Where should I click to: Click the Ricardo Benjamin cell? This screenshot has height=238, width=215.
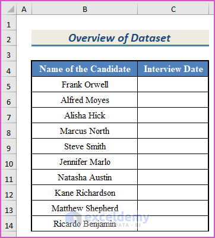[84, 224]
